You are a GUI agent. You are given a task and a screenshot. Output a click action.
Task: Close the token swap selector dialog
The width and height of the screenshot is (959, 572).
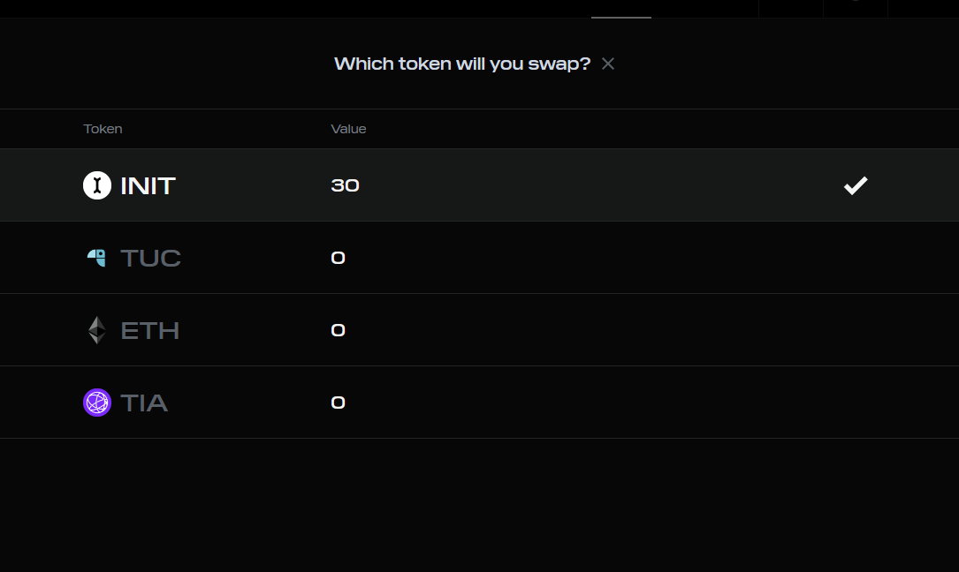(608, 64)
